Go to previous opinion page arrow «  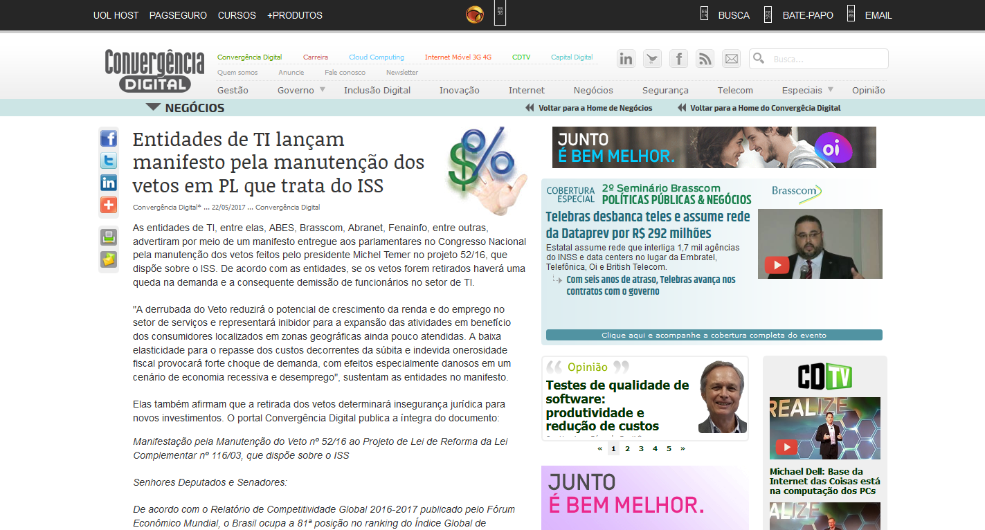pyautogui.click(x=599, y=448)
